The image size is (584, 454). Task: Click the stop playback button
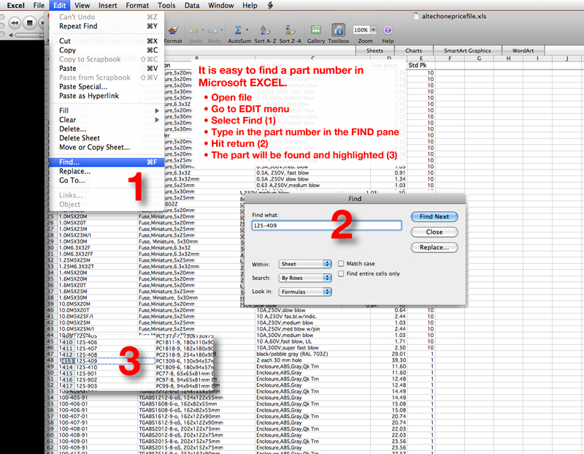coord(30,23)
